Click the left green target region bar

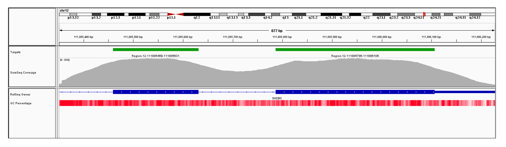point(156,50)
